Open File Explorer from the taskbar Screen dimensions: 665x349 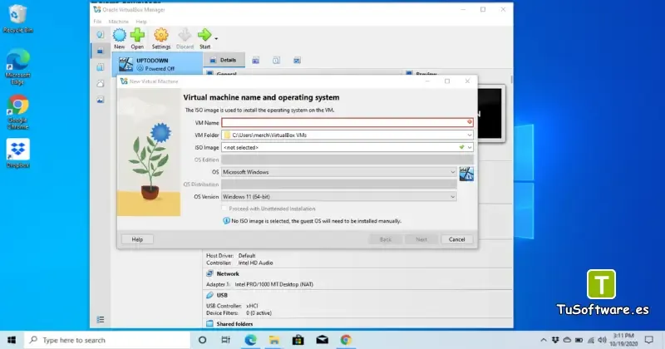point(274,340)
